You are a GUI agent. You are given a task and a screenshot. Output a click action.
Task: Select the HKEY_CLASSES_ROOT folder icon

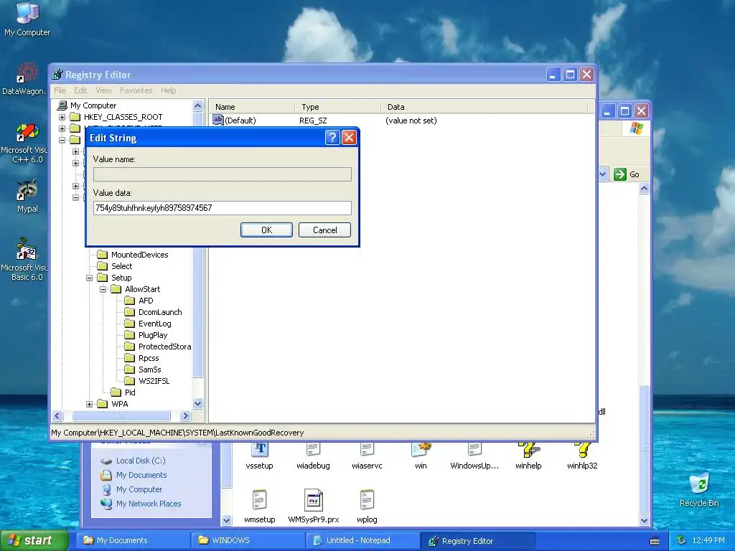coord(75,117)
